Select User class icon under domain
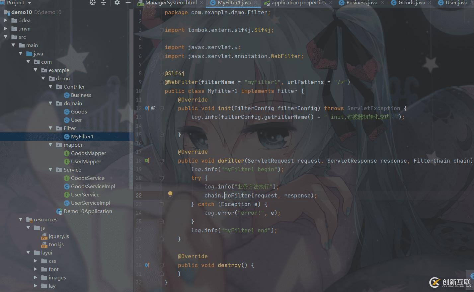Screen dimensions: 474x292 click(67, 120)
